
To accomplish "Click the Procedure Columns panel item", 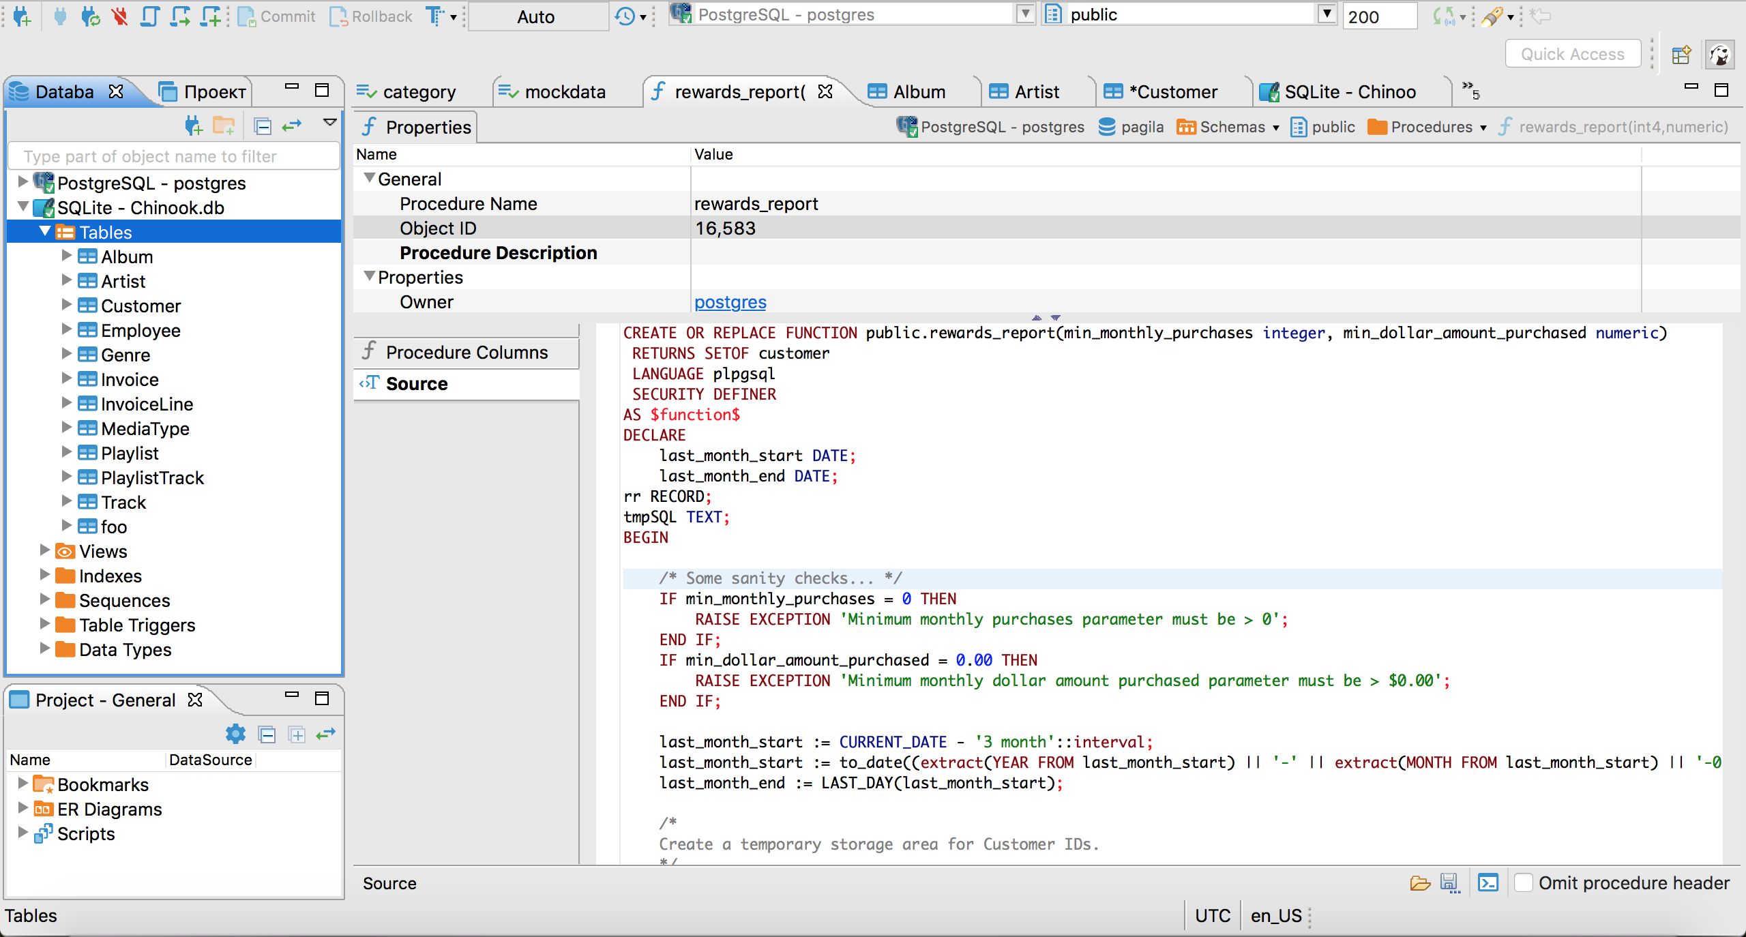I will pyautogui.click(x=468, y=352).
